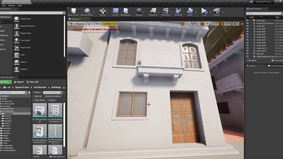Image resolution: width=283 pixels, height=159 pixels.
Task: Open the Window menu
Action: [x=11, y=6]
